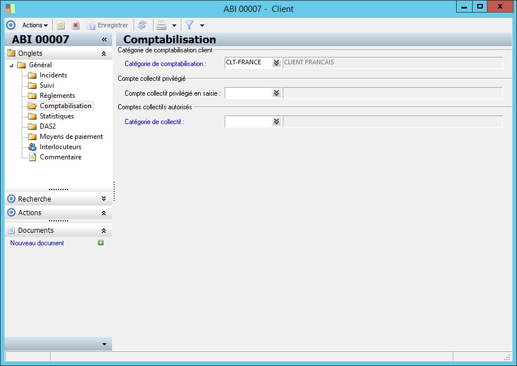
Task: Open the Incidents tab in the tree
Action: pyautogui.click(x=53, y=75)
